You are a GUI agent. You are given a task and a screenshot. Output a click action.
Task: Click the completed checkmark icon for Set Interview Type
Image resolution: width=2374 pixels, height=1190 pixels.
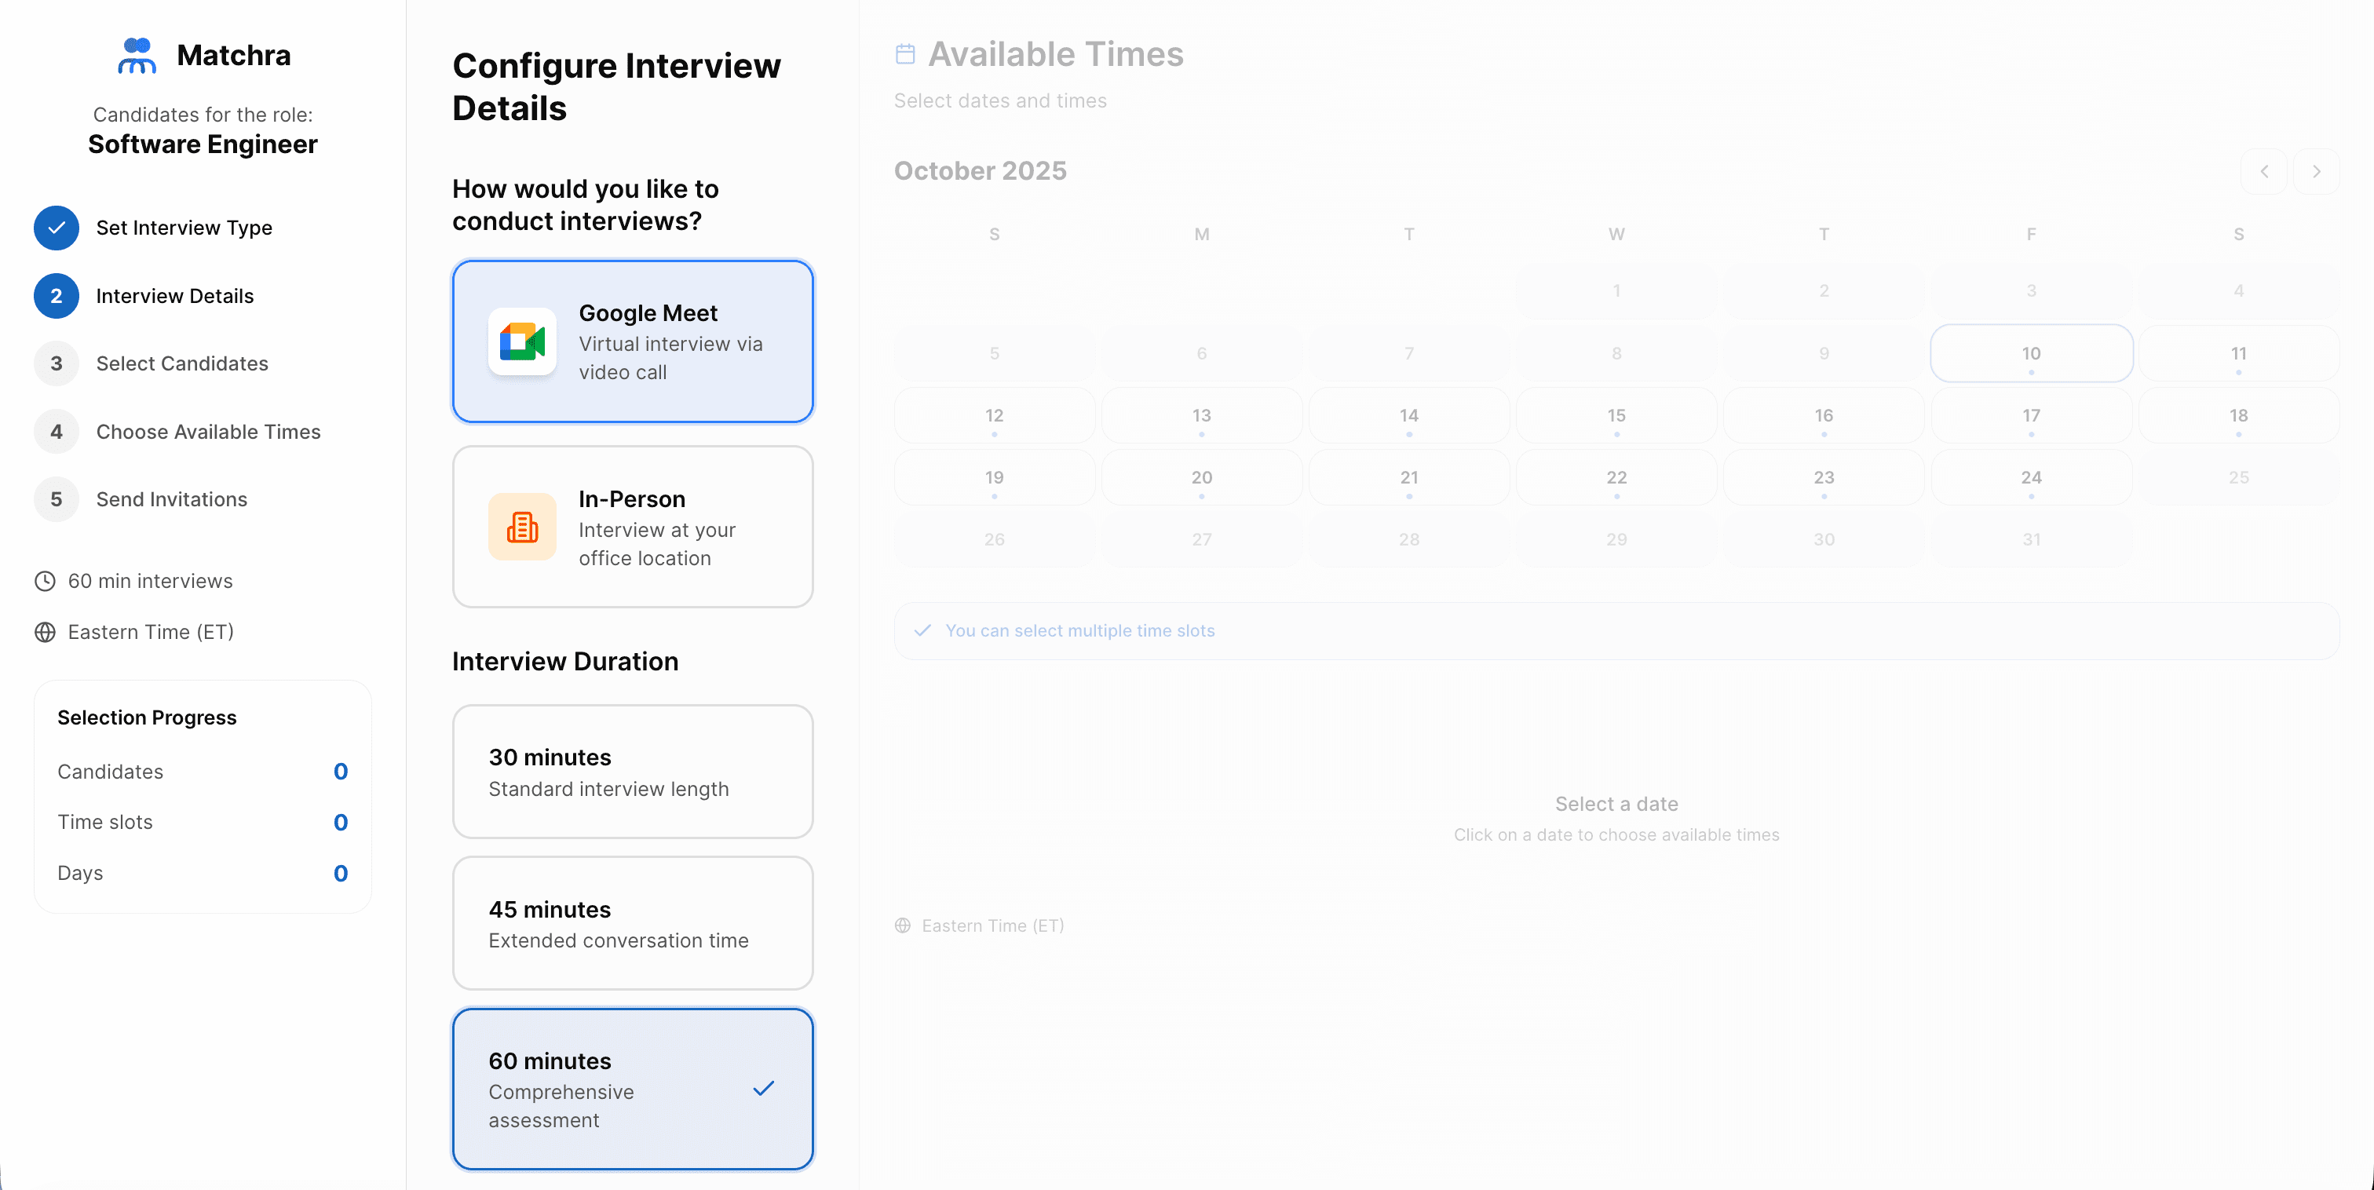57,228
